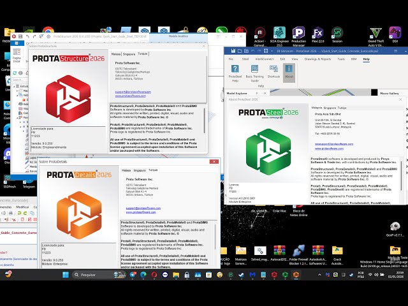Viewport: 408px width, 306px height.
Task: Select the Singapura tab in Sobre ProtaStructure
Action: coord(129,54)
